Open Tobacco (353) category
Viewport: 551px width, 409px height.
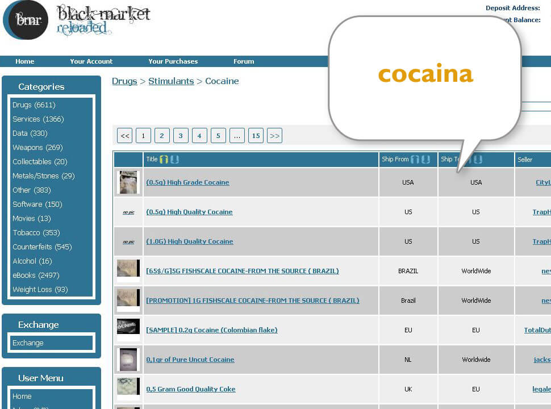[36, 232]
